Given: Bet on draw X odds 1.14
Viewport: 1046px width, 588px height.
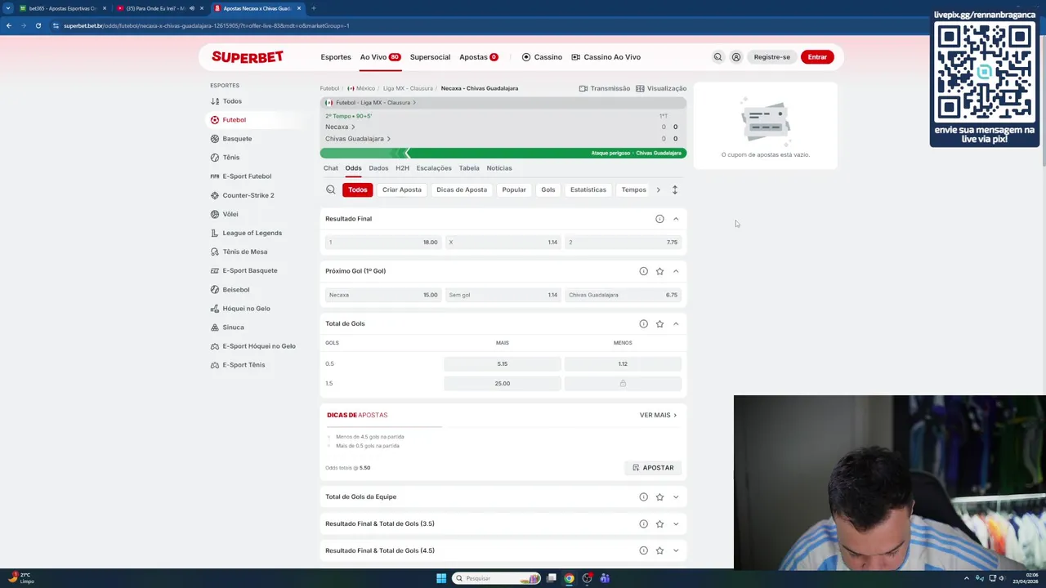Looking at the screenshot, I should coord(503,243).
